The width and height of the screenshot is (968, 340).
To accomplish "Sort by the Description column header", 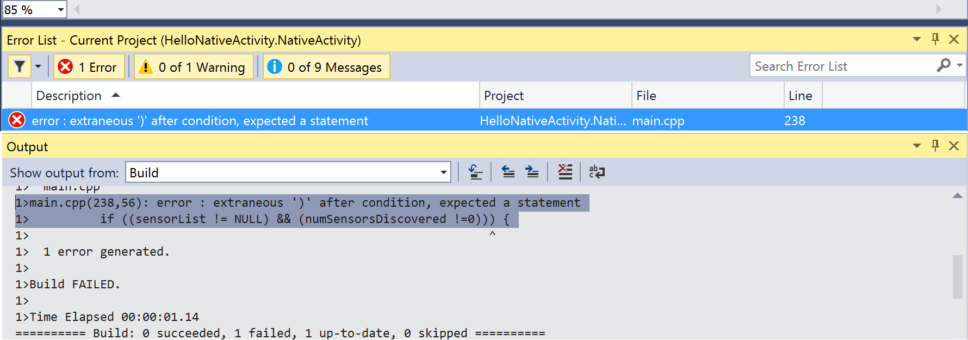I will point(69,96).
